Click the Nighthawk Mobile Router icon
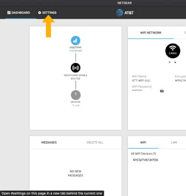 click(75, 68)
